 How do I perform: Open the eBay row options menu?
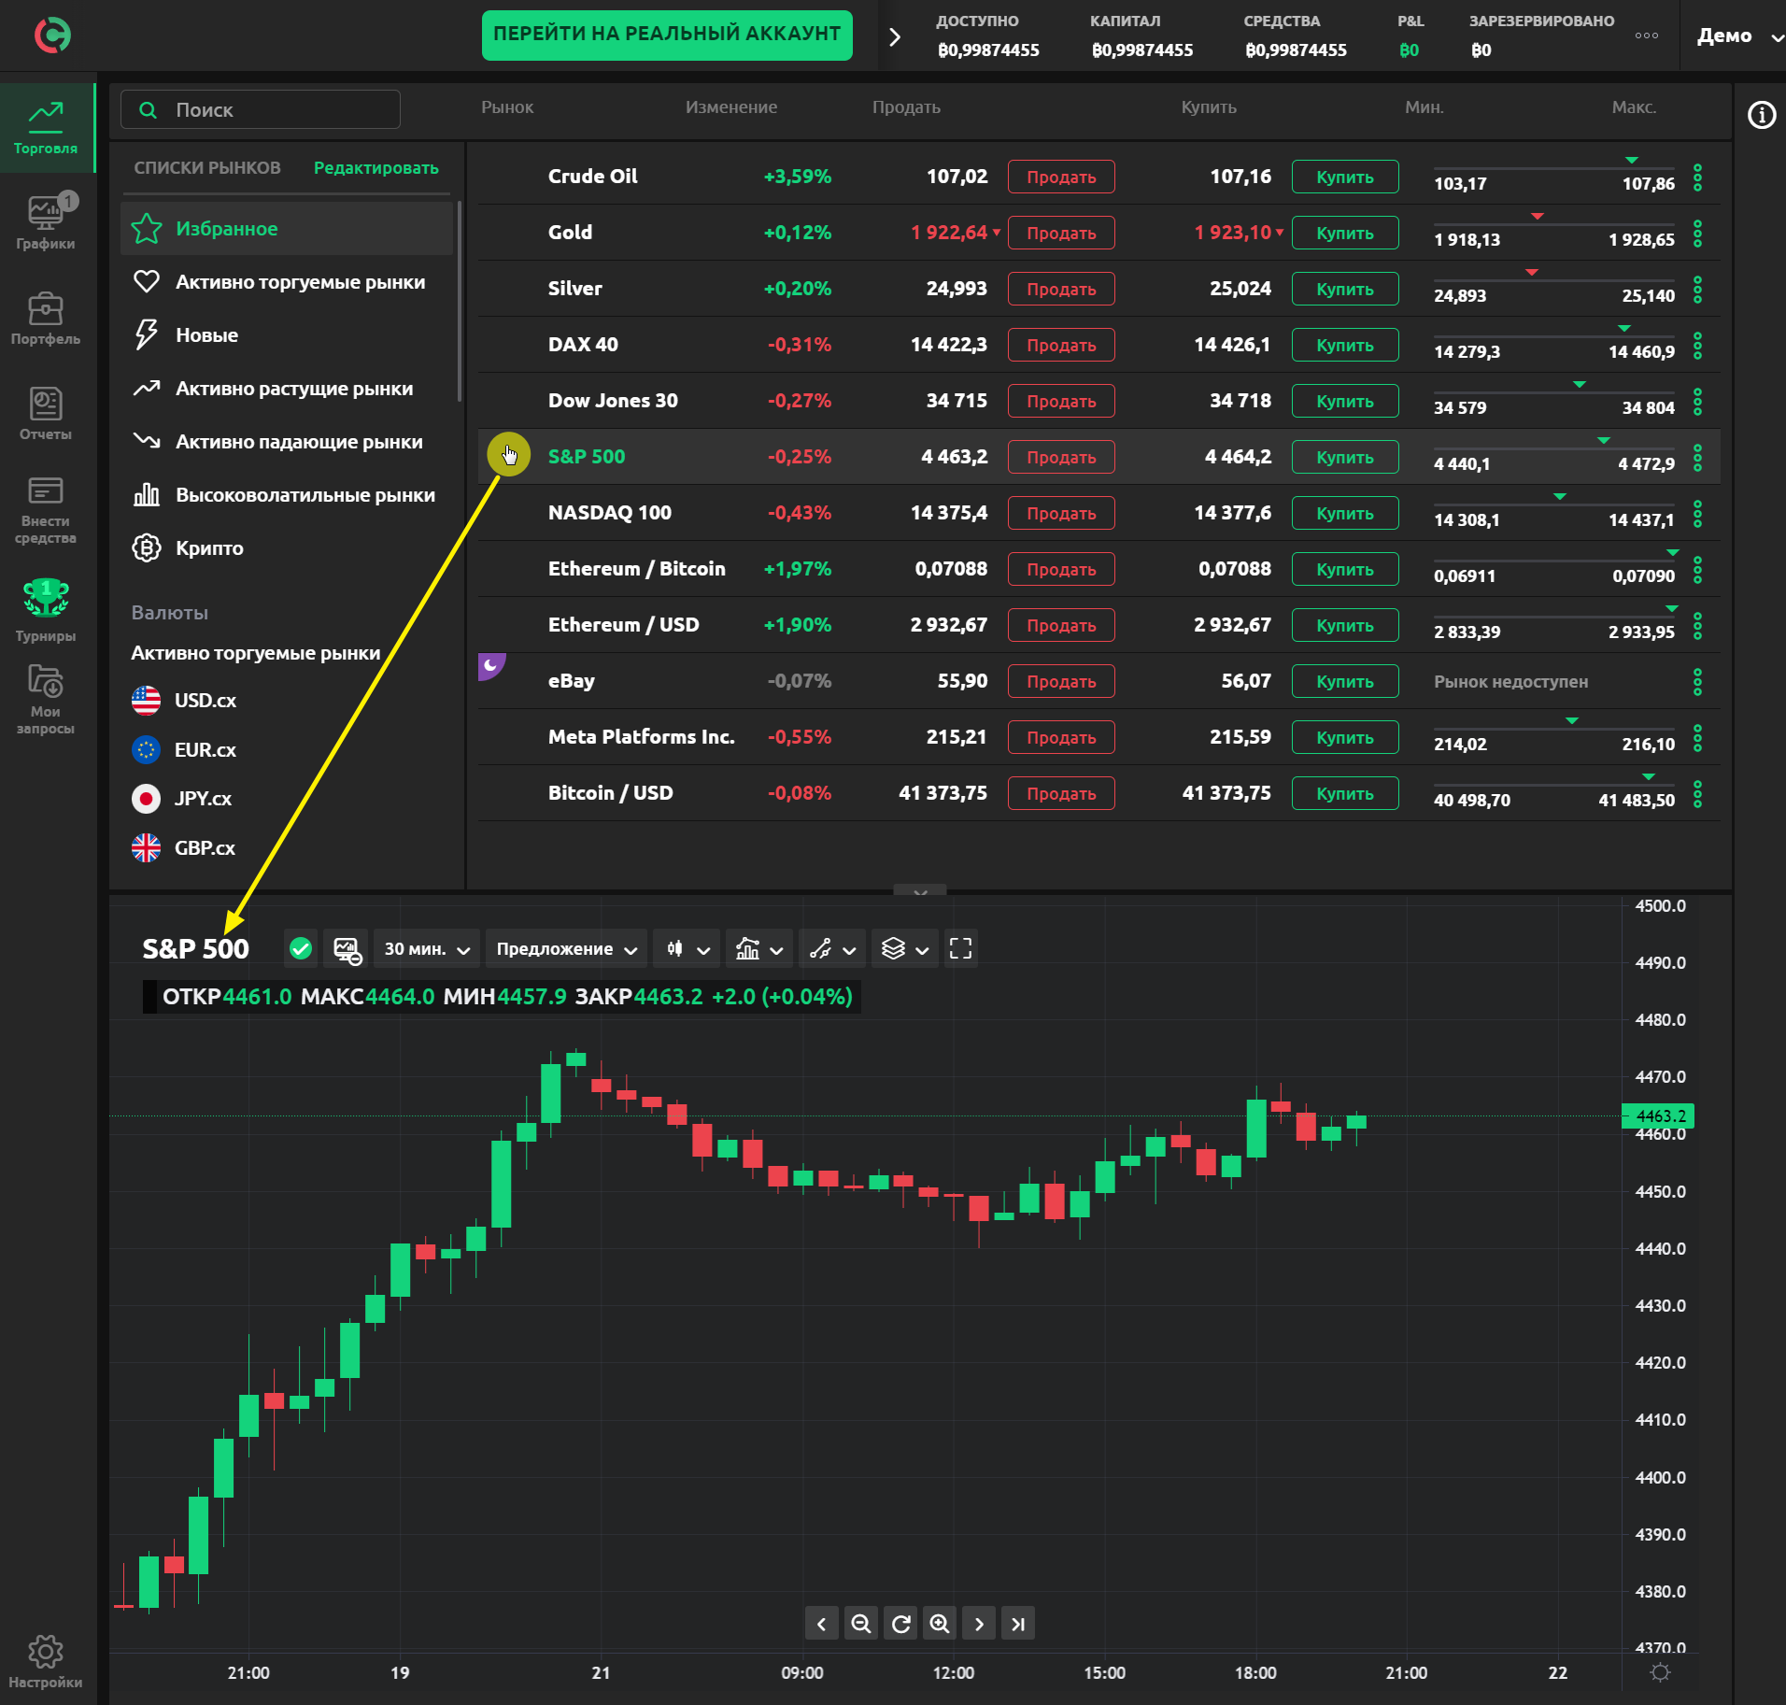coord(1698,681)
